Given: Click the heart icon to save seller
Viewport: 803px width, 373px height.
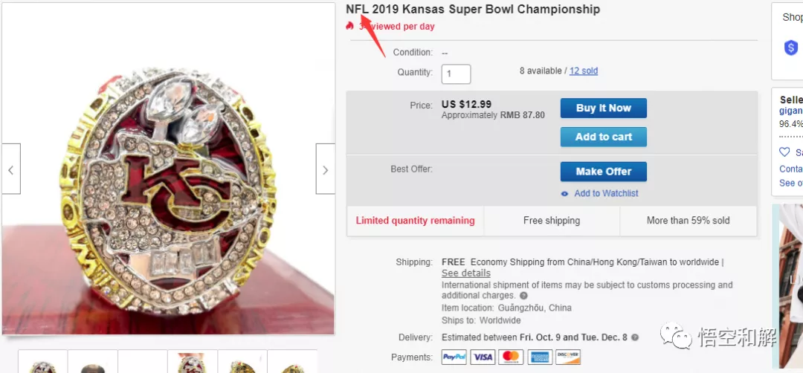Looking at the screenshot, I should (784, 152).
